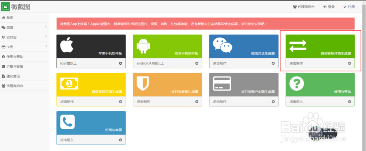Click card icon beside 卡密 in sidebar

(3, 47)
